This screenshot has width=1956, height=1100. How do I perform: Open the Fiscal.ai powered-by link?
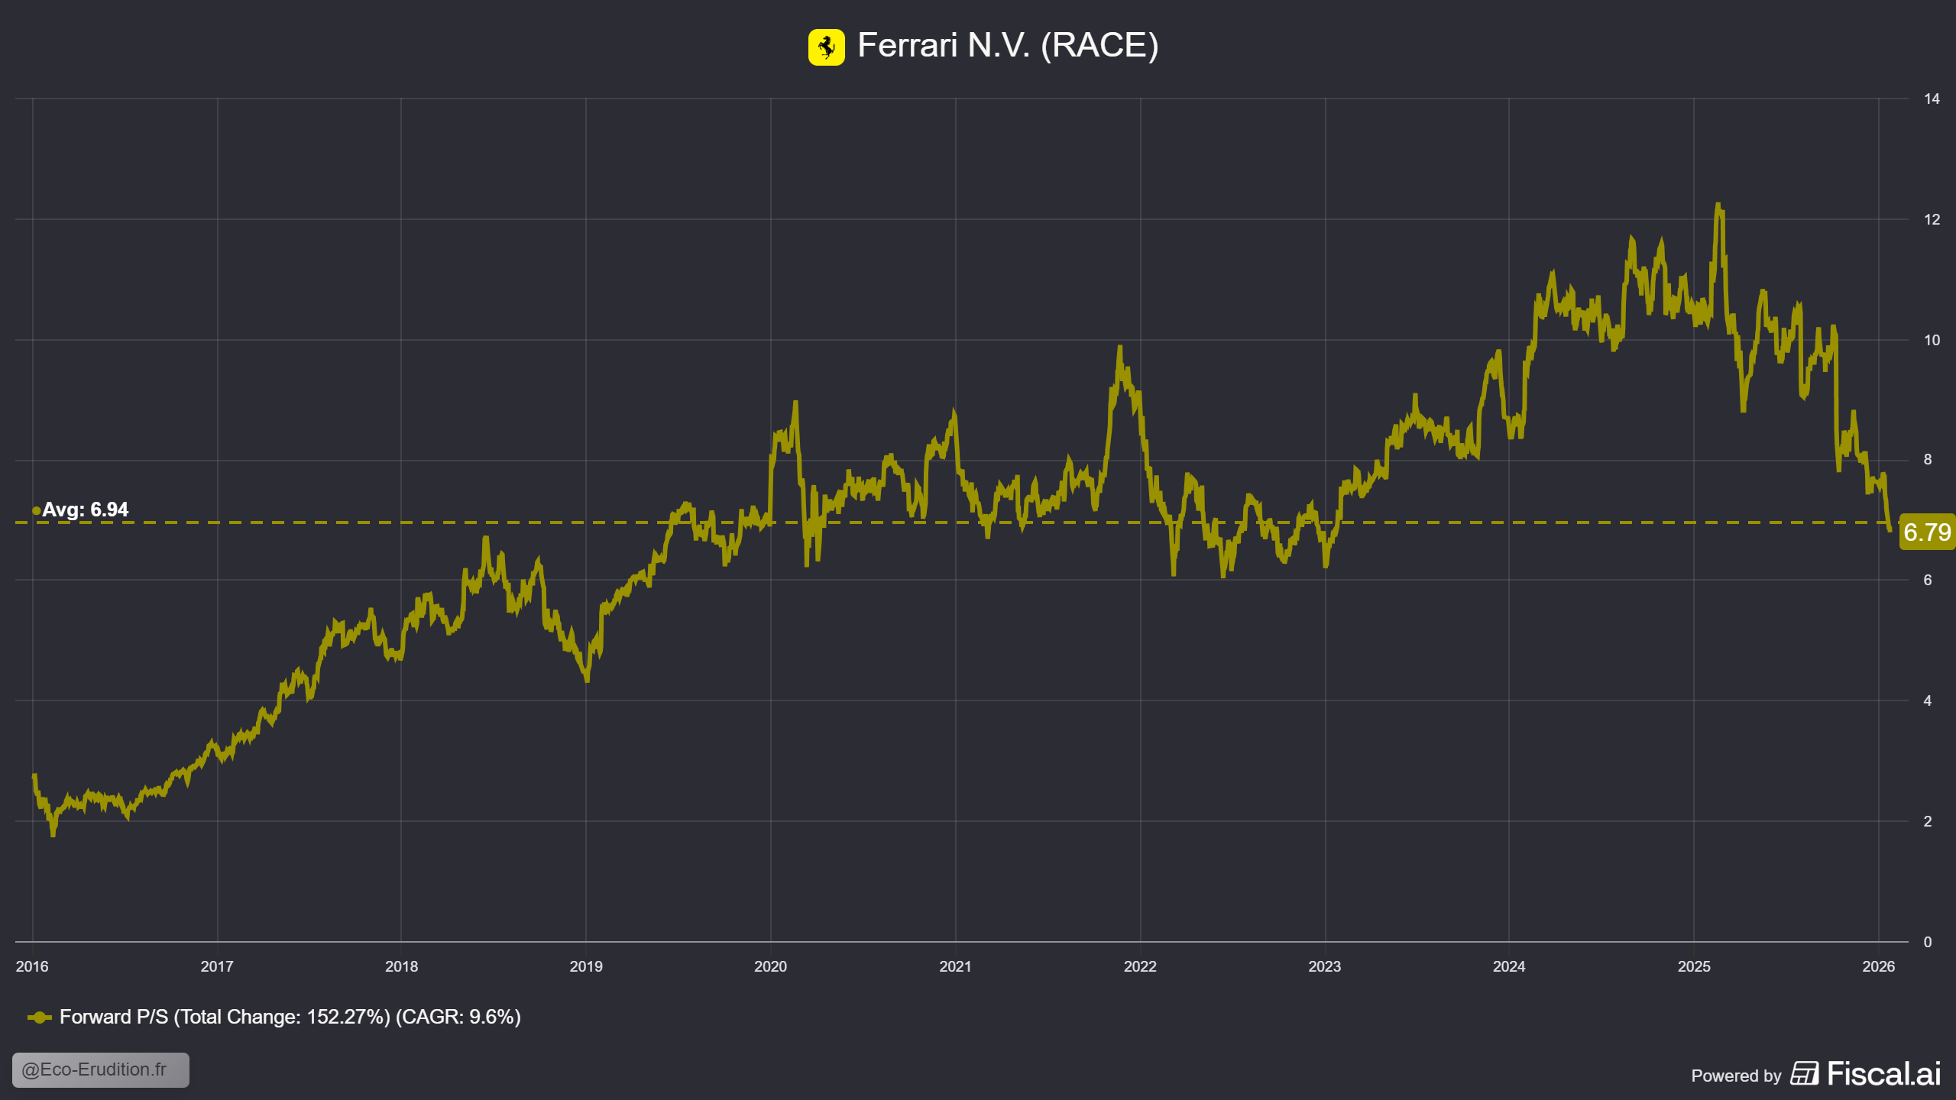1883,1073
